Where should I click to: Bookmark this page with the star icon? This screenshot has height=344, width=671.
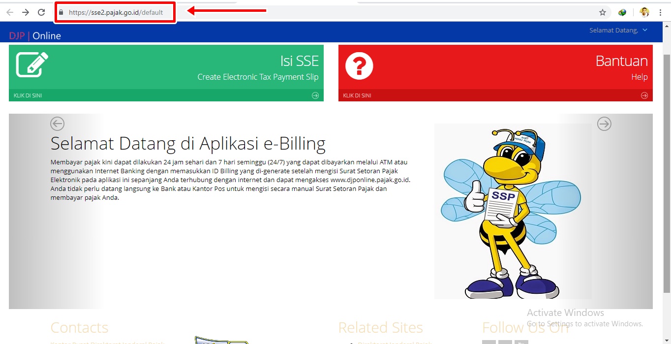603,12
